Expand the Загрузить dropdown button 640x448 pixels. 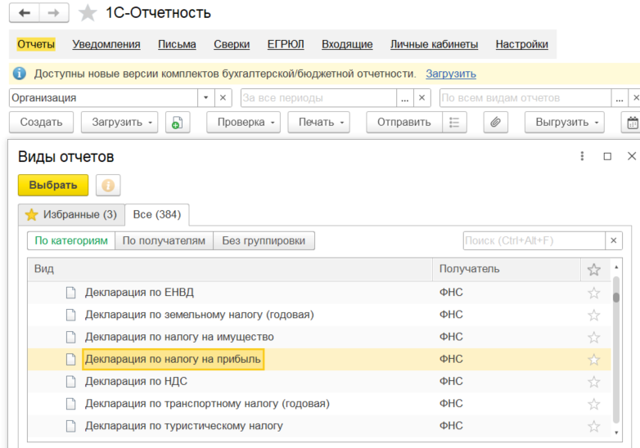tap(119, 123)
